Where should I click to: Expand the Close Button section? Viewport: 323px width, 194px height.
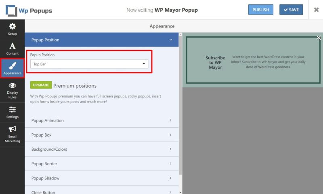pos(102,190)
